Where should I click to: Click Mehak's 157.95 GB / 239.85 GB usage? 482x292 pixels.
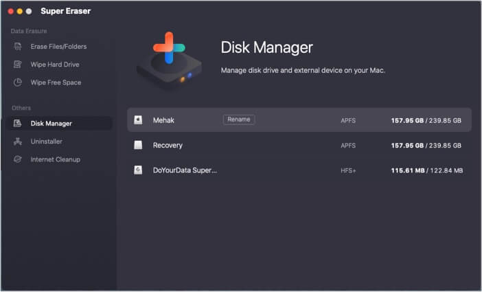(x=426, y=121)
